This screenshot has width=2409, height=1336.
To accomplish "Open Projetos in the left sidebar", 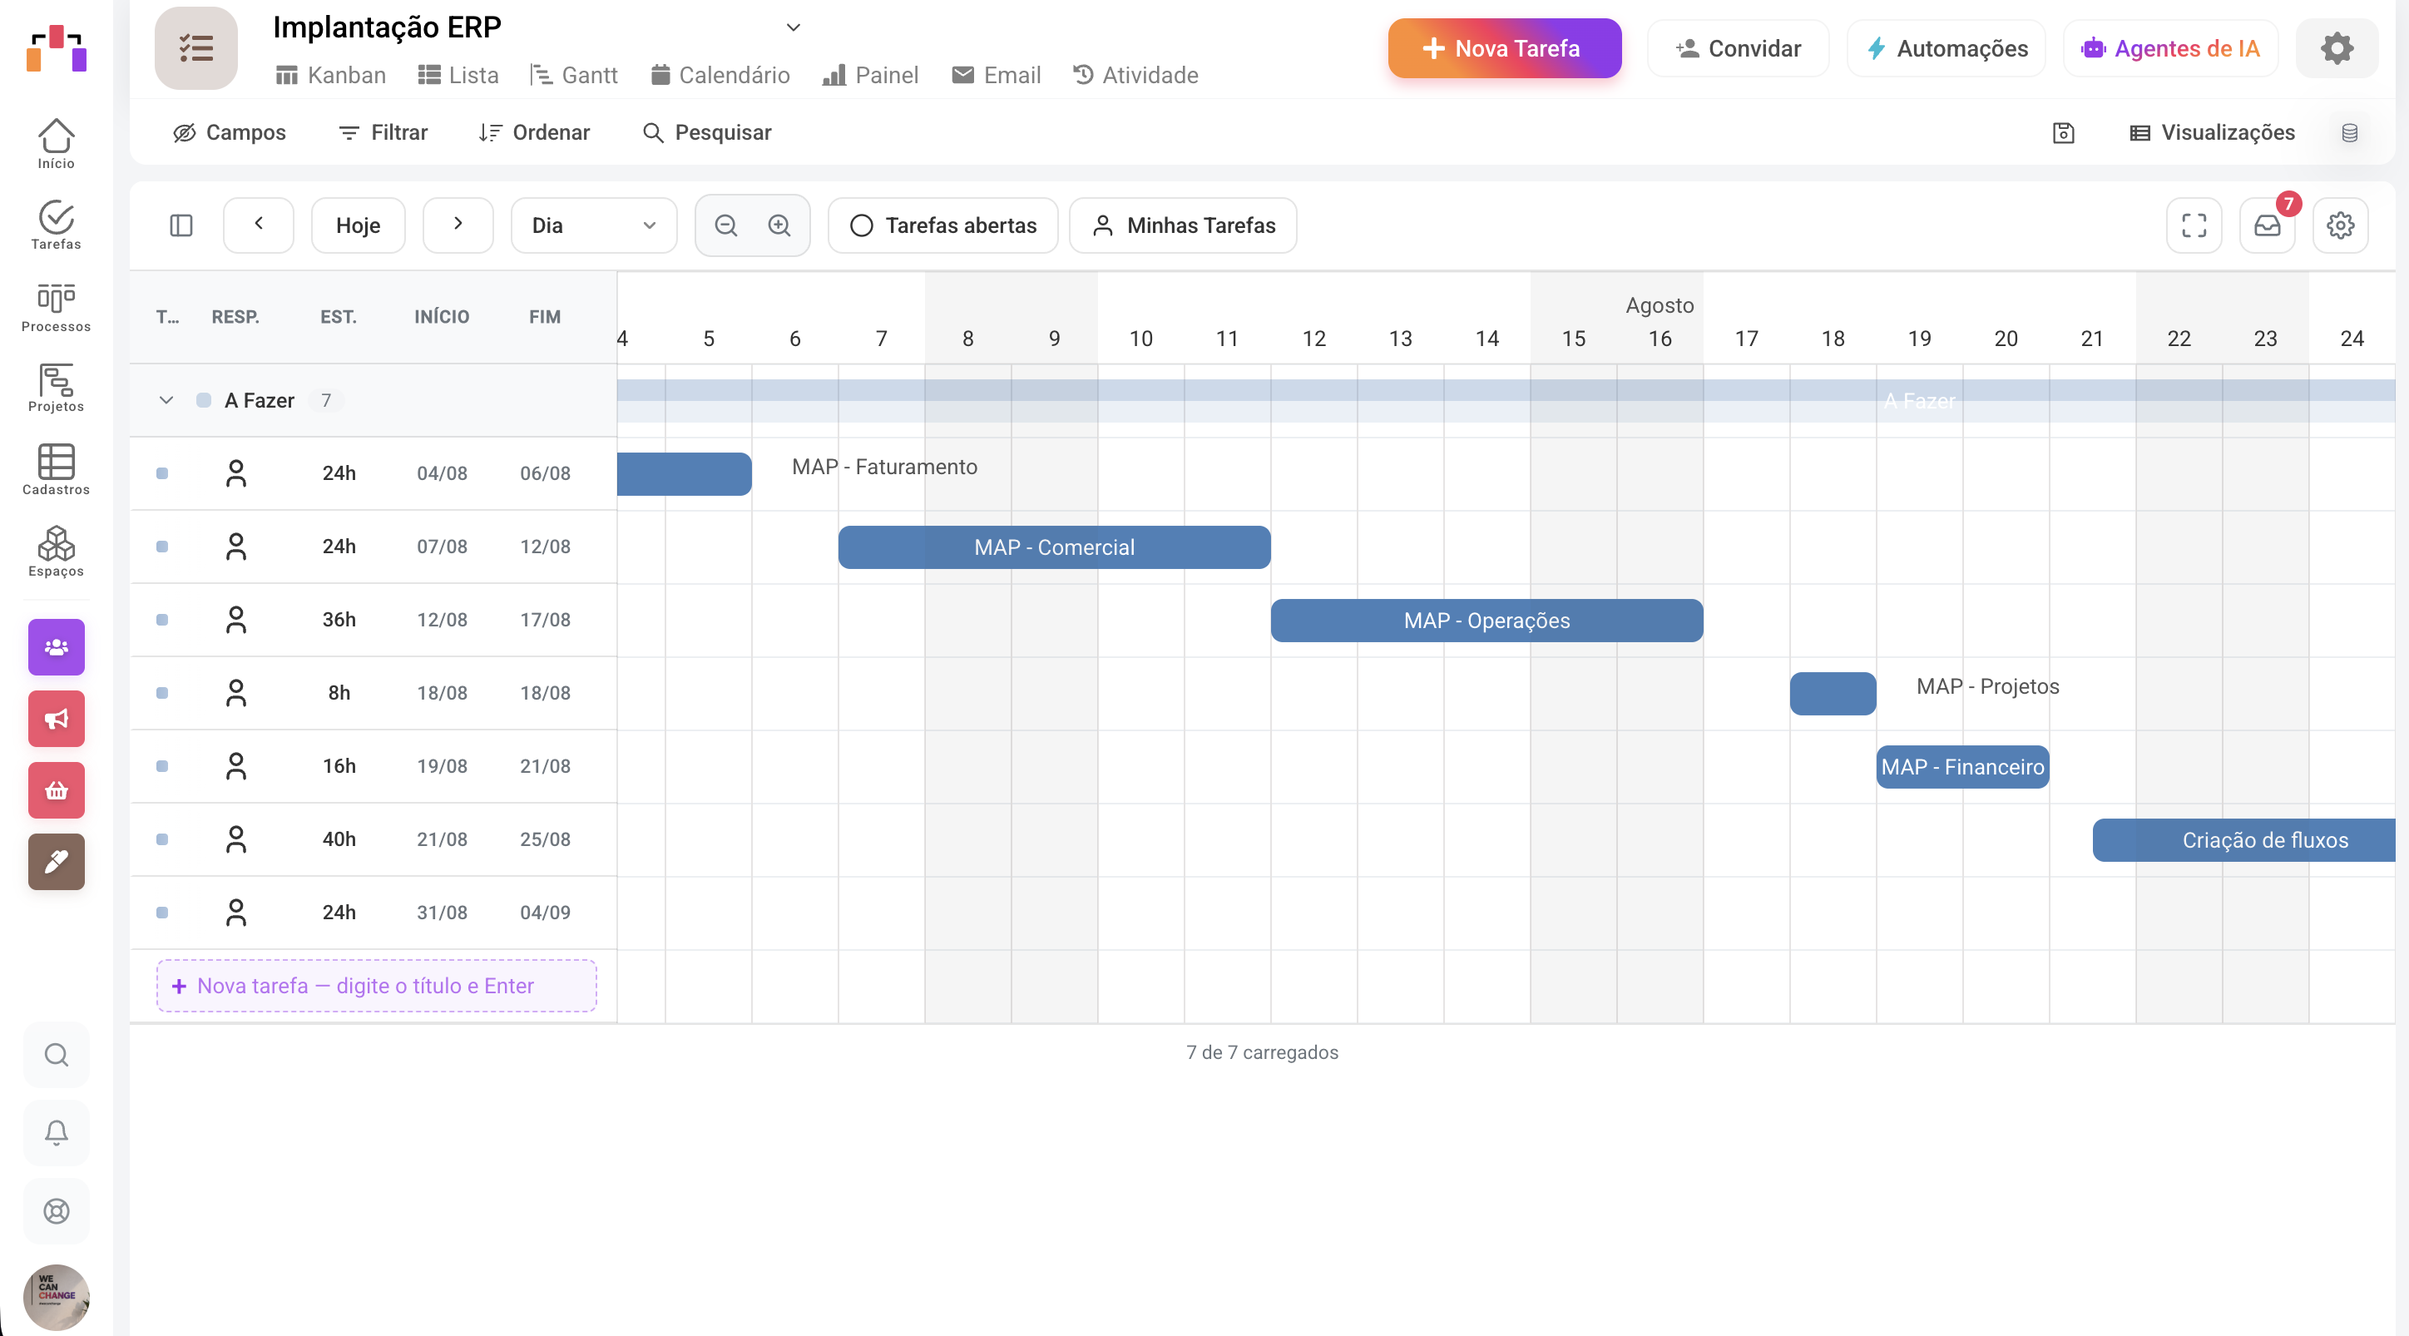I will pos(56,388).
